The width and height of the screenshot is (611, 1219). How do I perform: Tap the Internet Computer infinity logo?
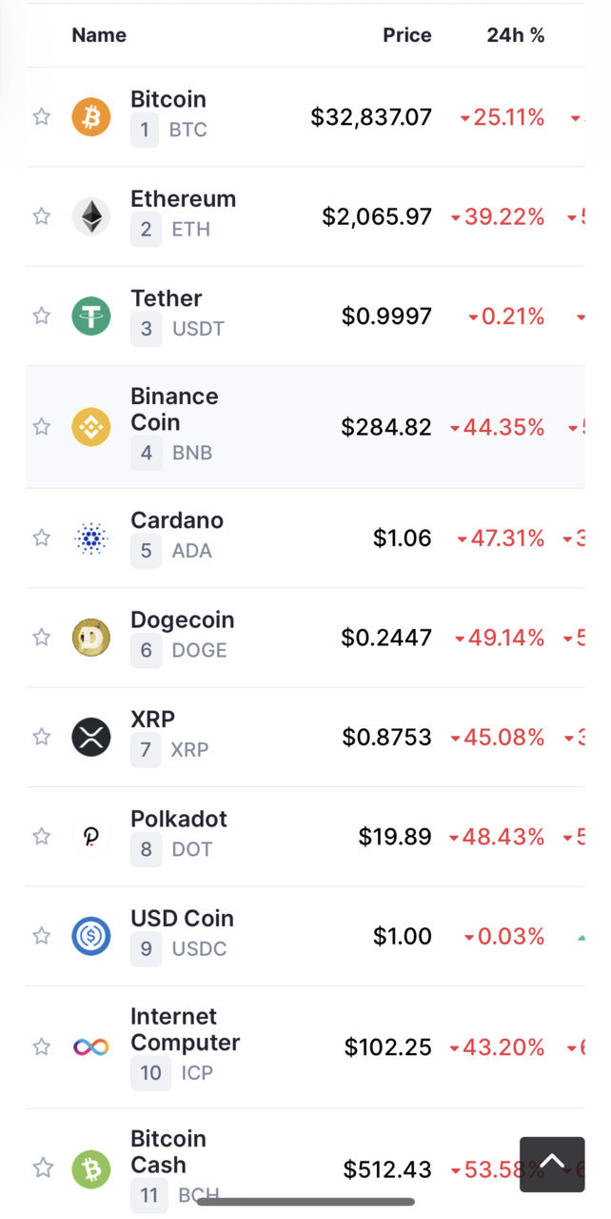click(x=91, y=1047)
